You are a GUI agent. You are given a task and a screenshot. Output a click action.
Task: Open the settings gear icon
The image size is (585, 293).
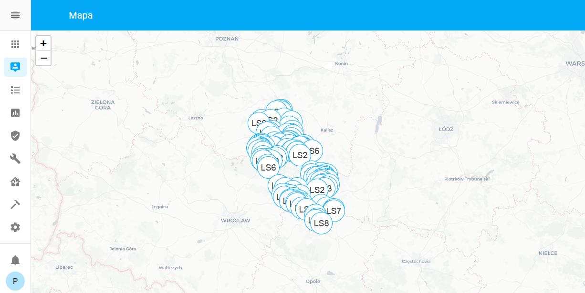pyautogui.click(x=15, y=227)
